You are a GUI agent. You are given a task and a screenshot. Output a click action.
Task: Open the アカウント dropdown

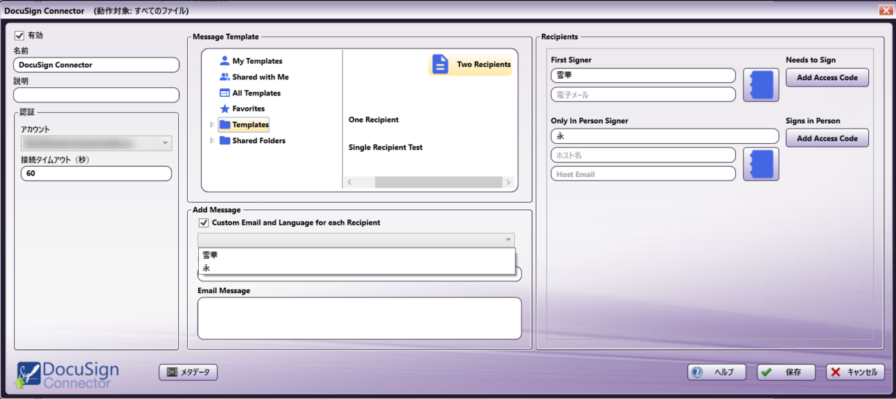click(x=96, y=143)
